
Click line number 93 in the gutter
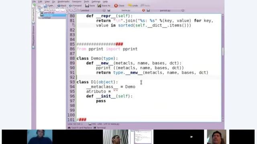click(x=72, y=82)
